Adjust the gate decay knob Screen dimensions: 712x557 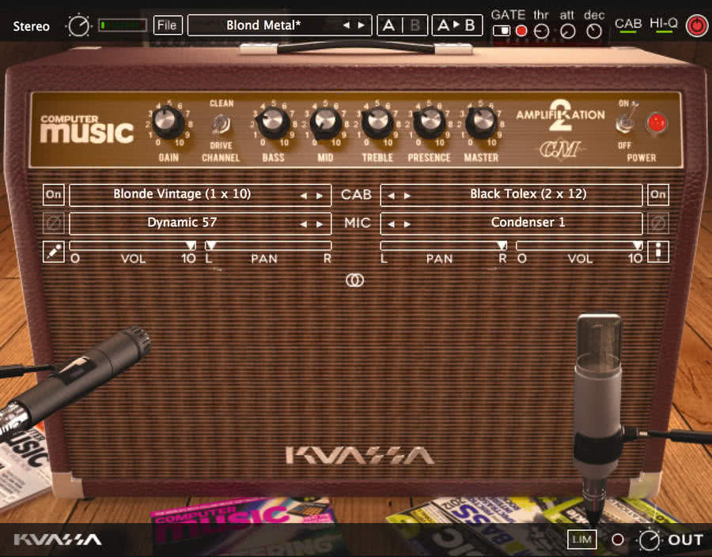[594, 32]
